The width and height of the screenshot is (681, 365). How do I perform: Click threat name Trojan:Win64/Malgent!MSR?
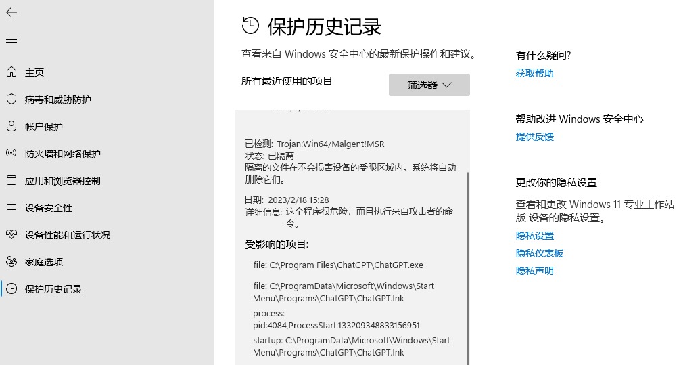pos(331,144)
